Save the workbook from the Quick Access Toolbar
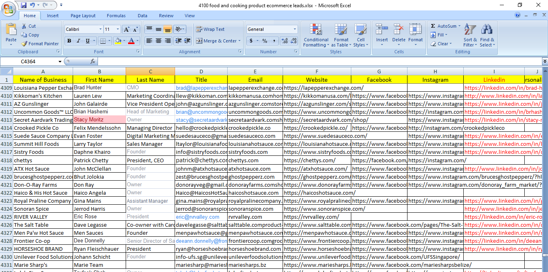Viewport: 548px width, 272px height. coord(24,5)
